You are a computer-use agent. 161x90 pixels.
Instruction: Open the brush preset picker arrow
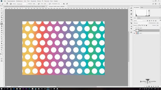tap(9, 4)
